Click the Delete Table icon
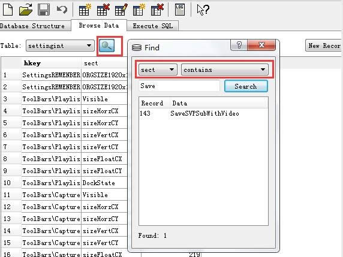 point(103,10)
